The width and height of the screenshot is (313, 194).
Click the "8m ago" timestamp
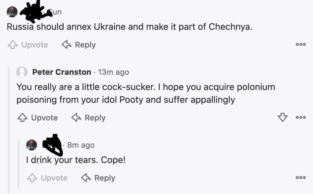click(x=81, y=145)
